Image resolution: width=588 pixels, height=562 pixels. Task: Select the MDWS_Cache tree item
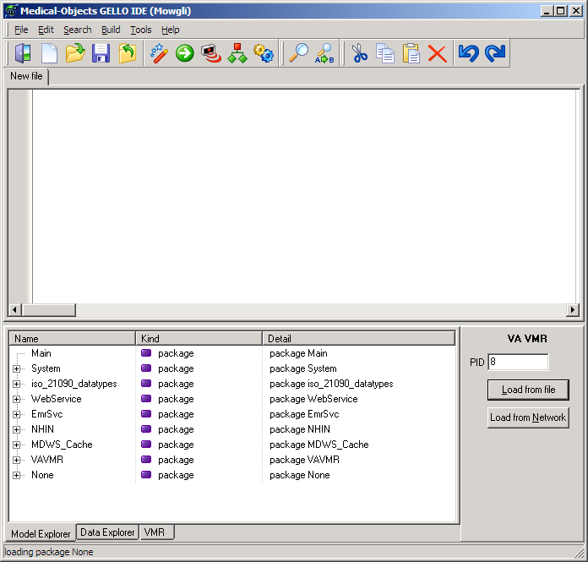[62, 445]
